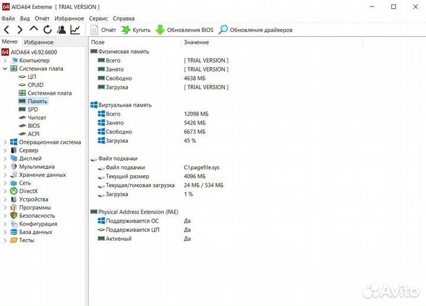This screenshot has width=426, height=306.
Task: Switch to the Меню tab
Action: (9, 41)
